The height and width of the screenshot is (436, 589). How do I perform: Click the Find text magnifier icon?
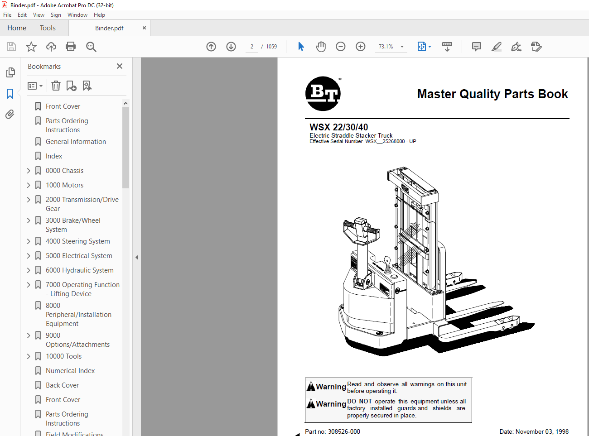(91, 47)
